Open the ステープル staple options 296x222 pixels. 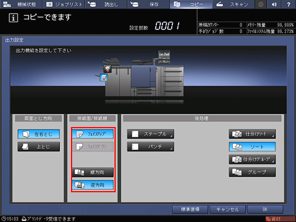coord(151,134)
